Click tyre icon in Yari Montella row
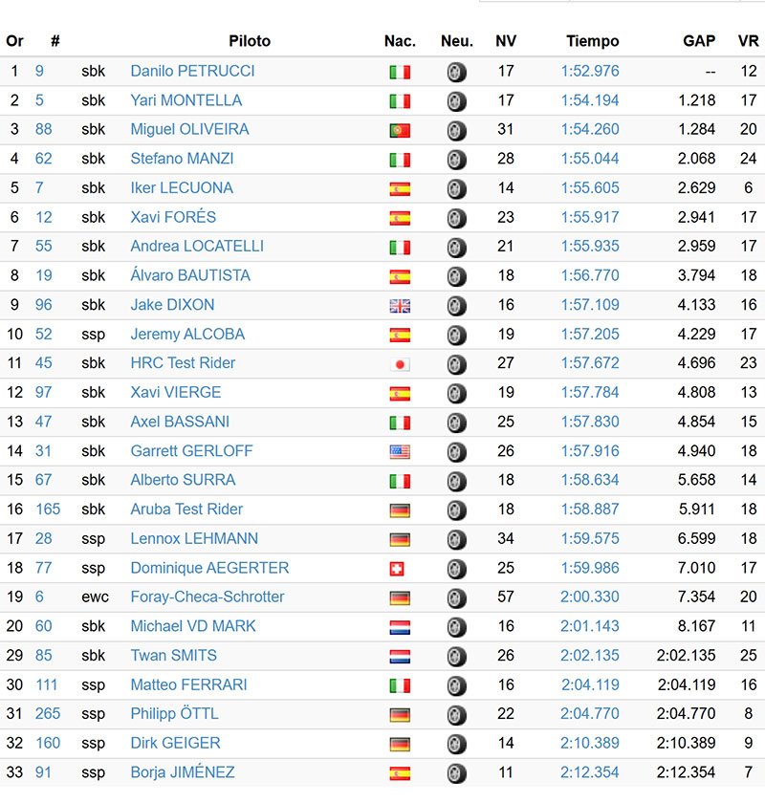 (457, 101)
